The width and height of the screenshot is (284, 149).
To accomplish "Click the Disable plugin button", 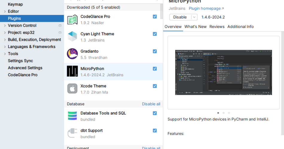I will [180, 17].
